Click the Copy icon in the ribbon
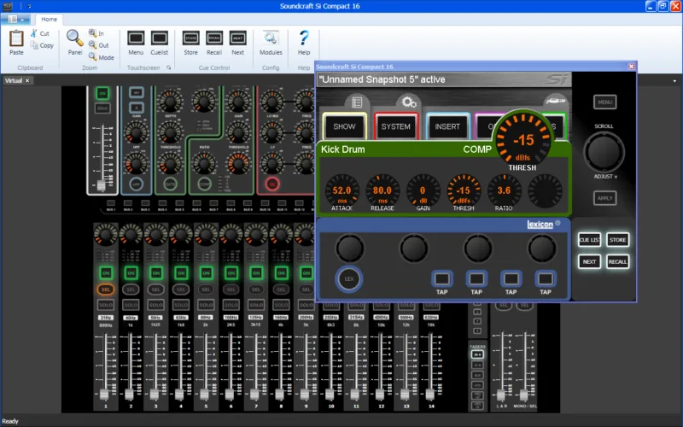683x427 pixels. pyautogui.click(x=34, y=45)
